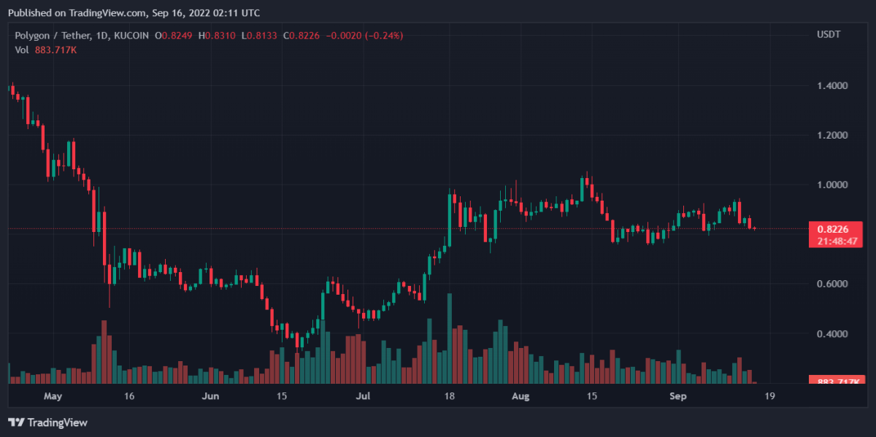Click the red volume tag 883.717K
The image size is (876, 437).
click(x=837, y=381)
